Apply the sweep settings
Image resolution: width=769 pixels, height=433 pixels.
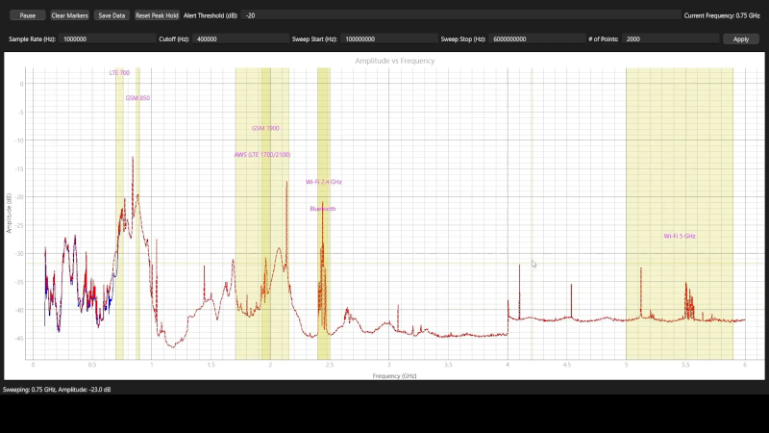(740, 39)
